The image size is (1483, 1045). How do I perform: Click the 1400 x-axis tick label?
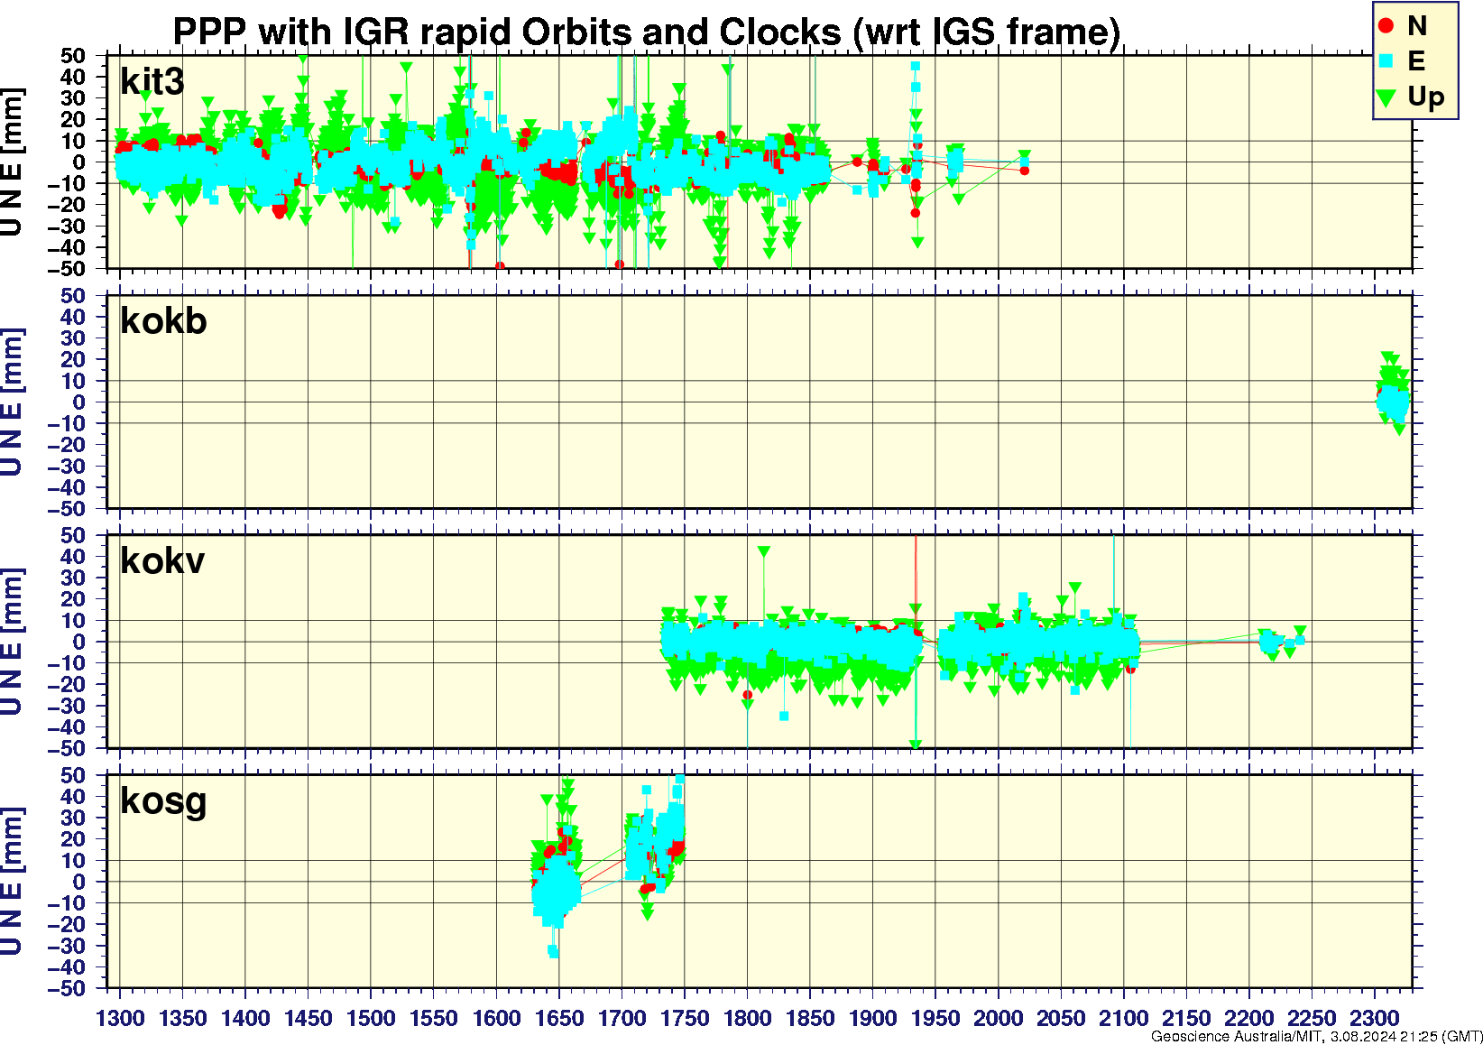coord(245,1018)
